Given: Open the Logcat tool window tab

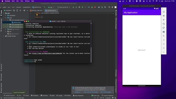Looking at the screenshot, I should click(59, 95).
